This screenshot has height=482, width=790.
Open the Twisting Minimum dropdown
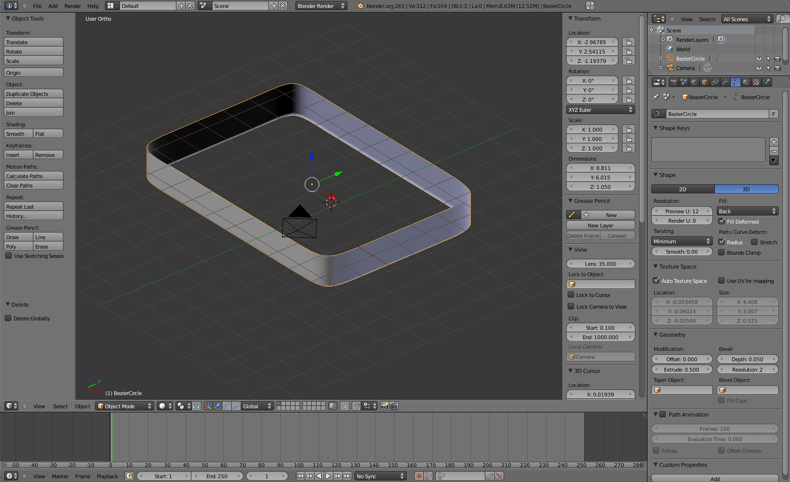[x=682, y=241]
